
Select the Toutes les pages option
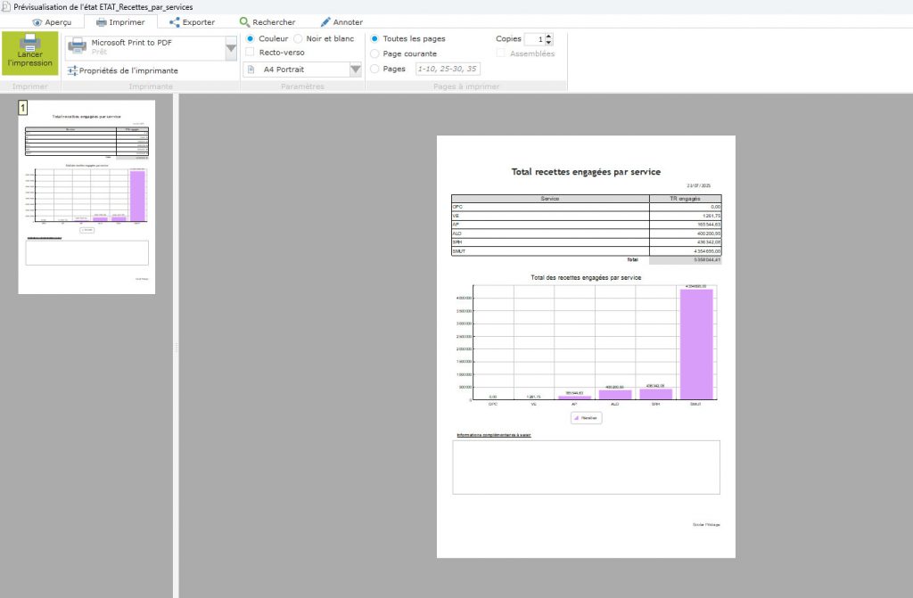click(374, 39)
